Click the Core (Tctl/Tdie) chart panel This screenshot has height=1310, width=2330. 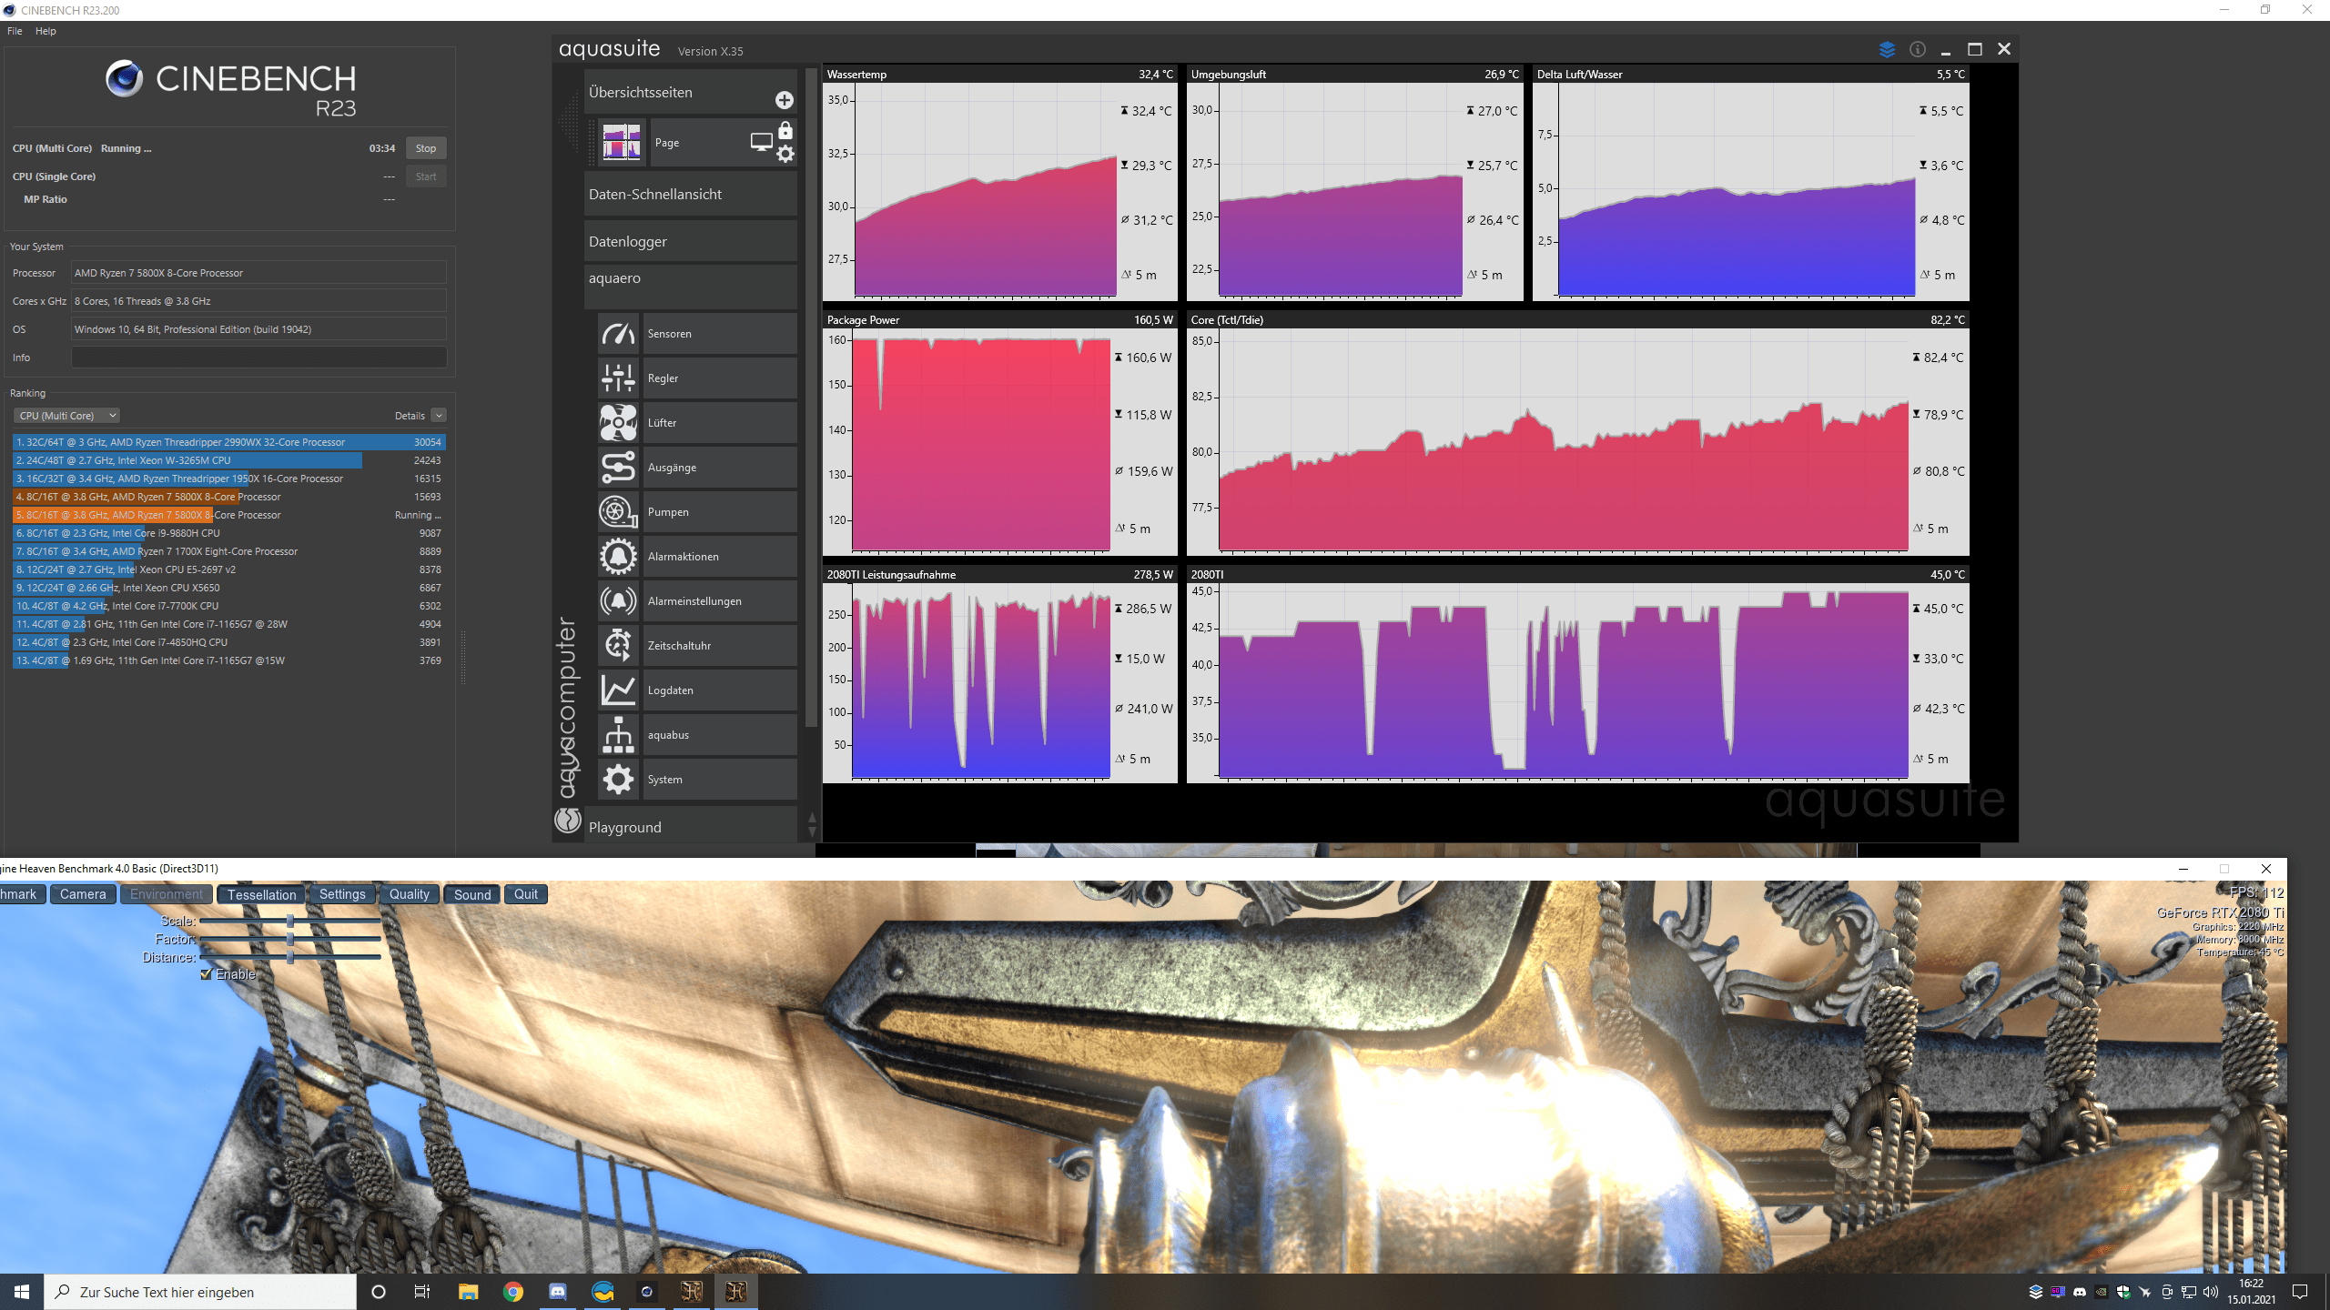point(1577,433)
